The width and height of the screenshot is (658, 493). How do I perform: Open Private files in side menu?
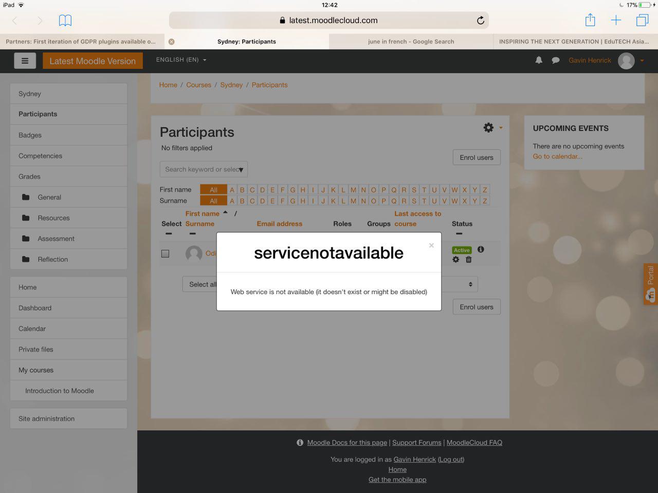(68, 349)
